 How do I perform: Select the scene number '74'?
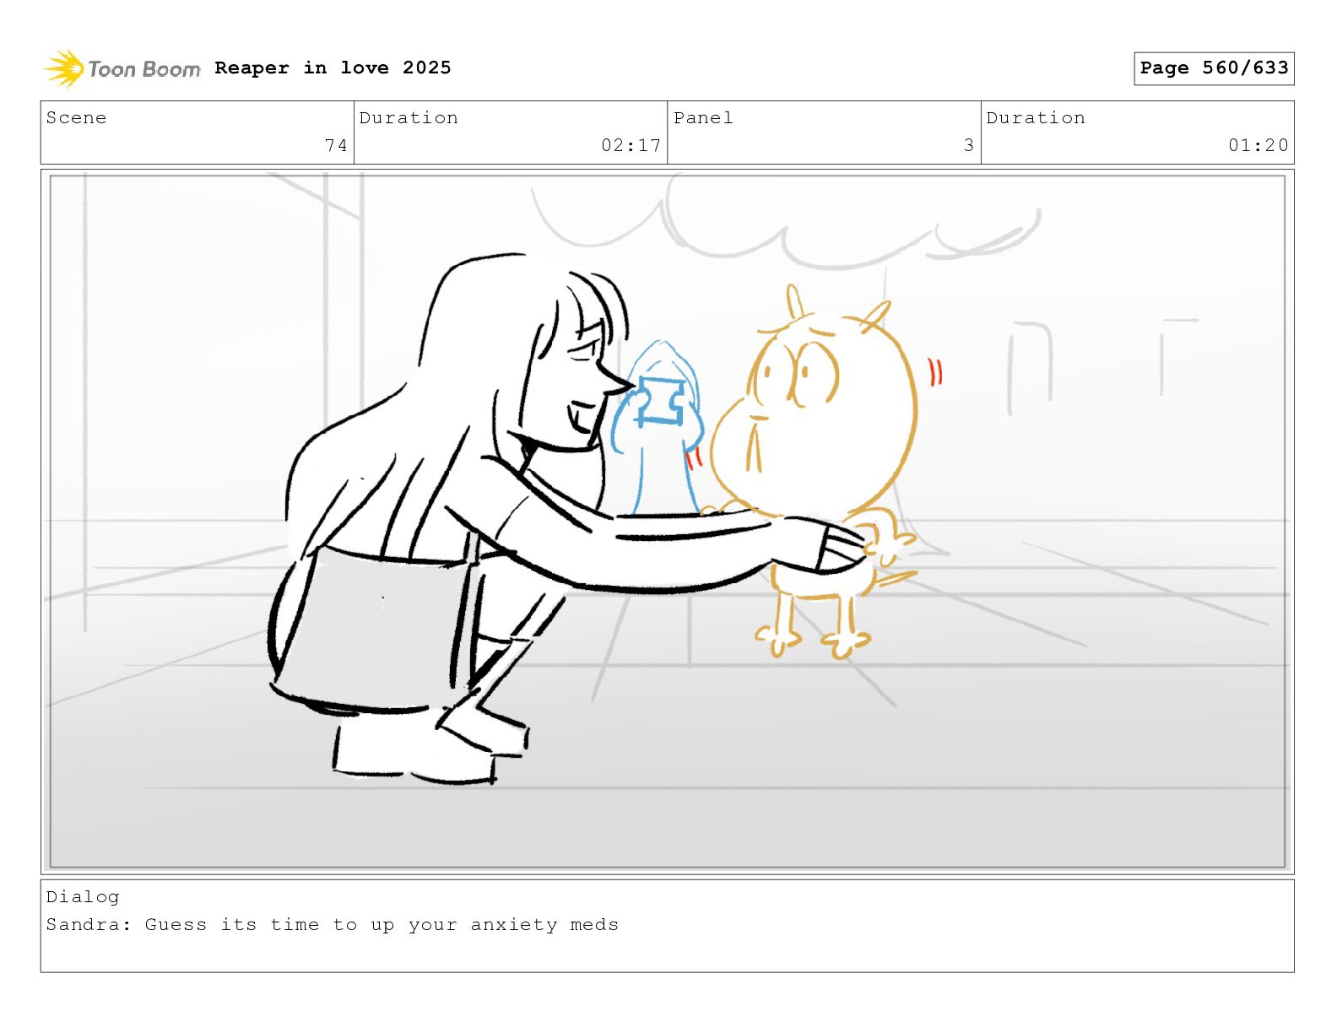point(336,145)
